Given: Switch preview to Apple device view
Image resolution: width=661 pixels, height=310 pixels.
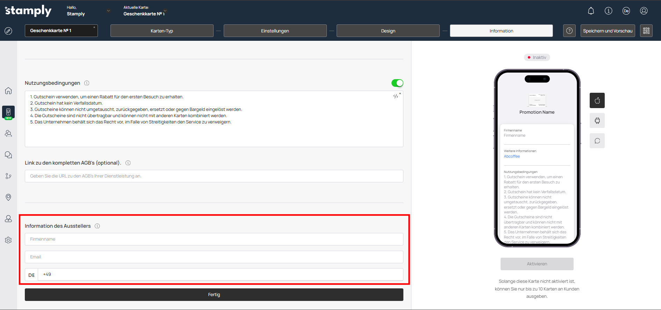Looking at the screenshot, I should [x=597, y=100].
